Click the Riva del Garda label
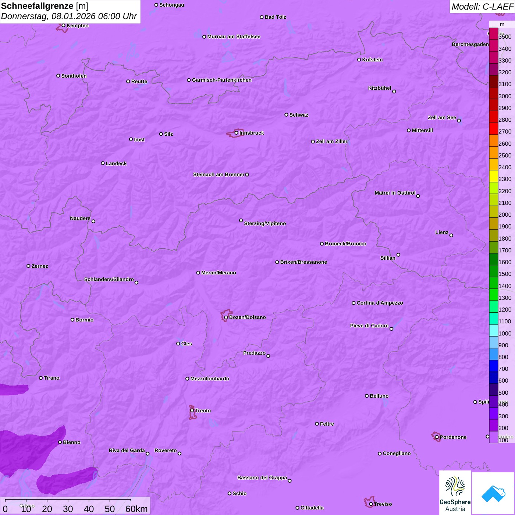Image resolution: width=515 pixels, height=515 pixels. coord(127,451)
